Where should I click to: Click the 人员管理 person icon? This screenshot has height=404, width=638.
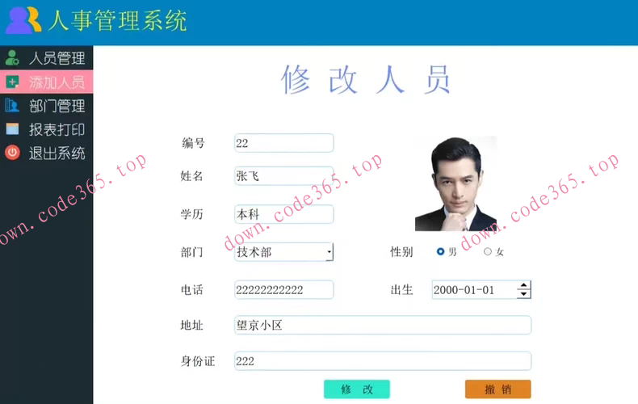coord(12,58)
